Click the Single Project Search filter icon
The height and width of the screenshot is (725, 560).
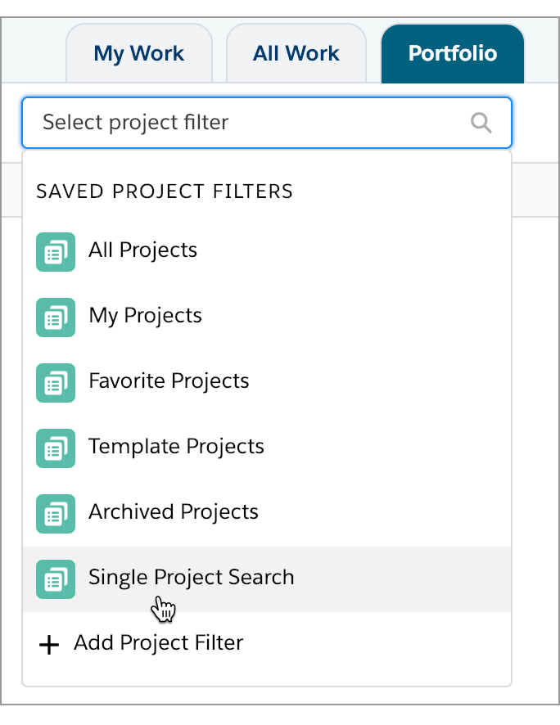tap(56, 579)
